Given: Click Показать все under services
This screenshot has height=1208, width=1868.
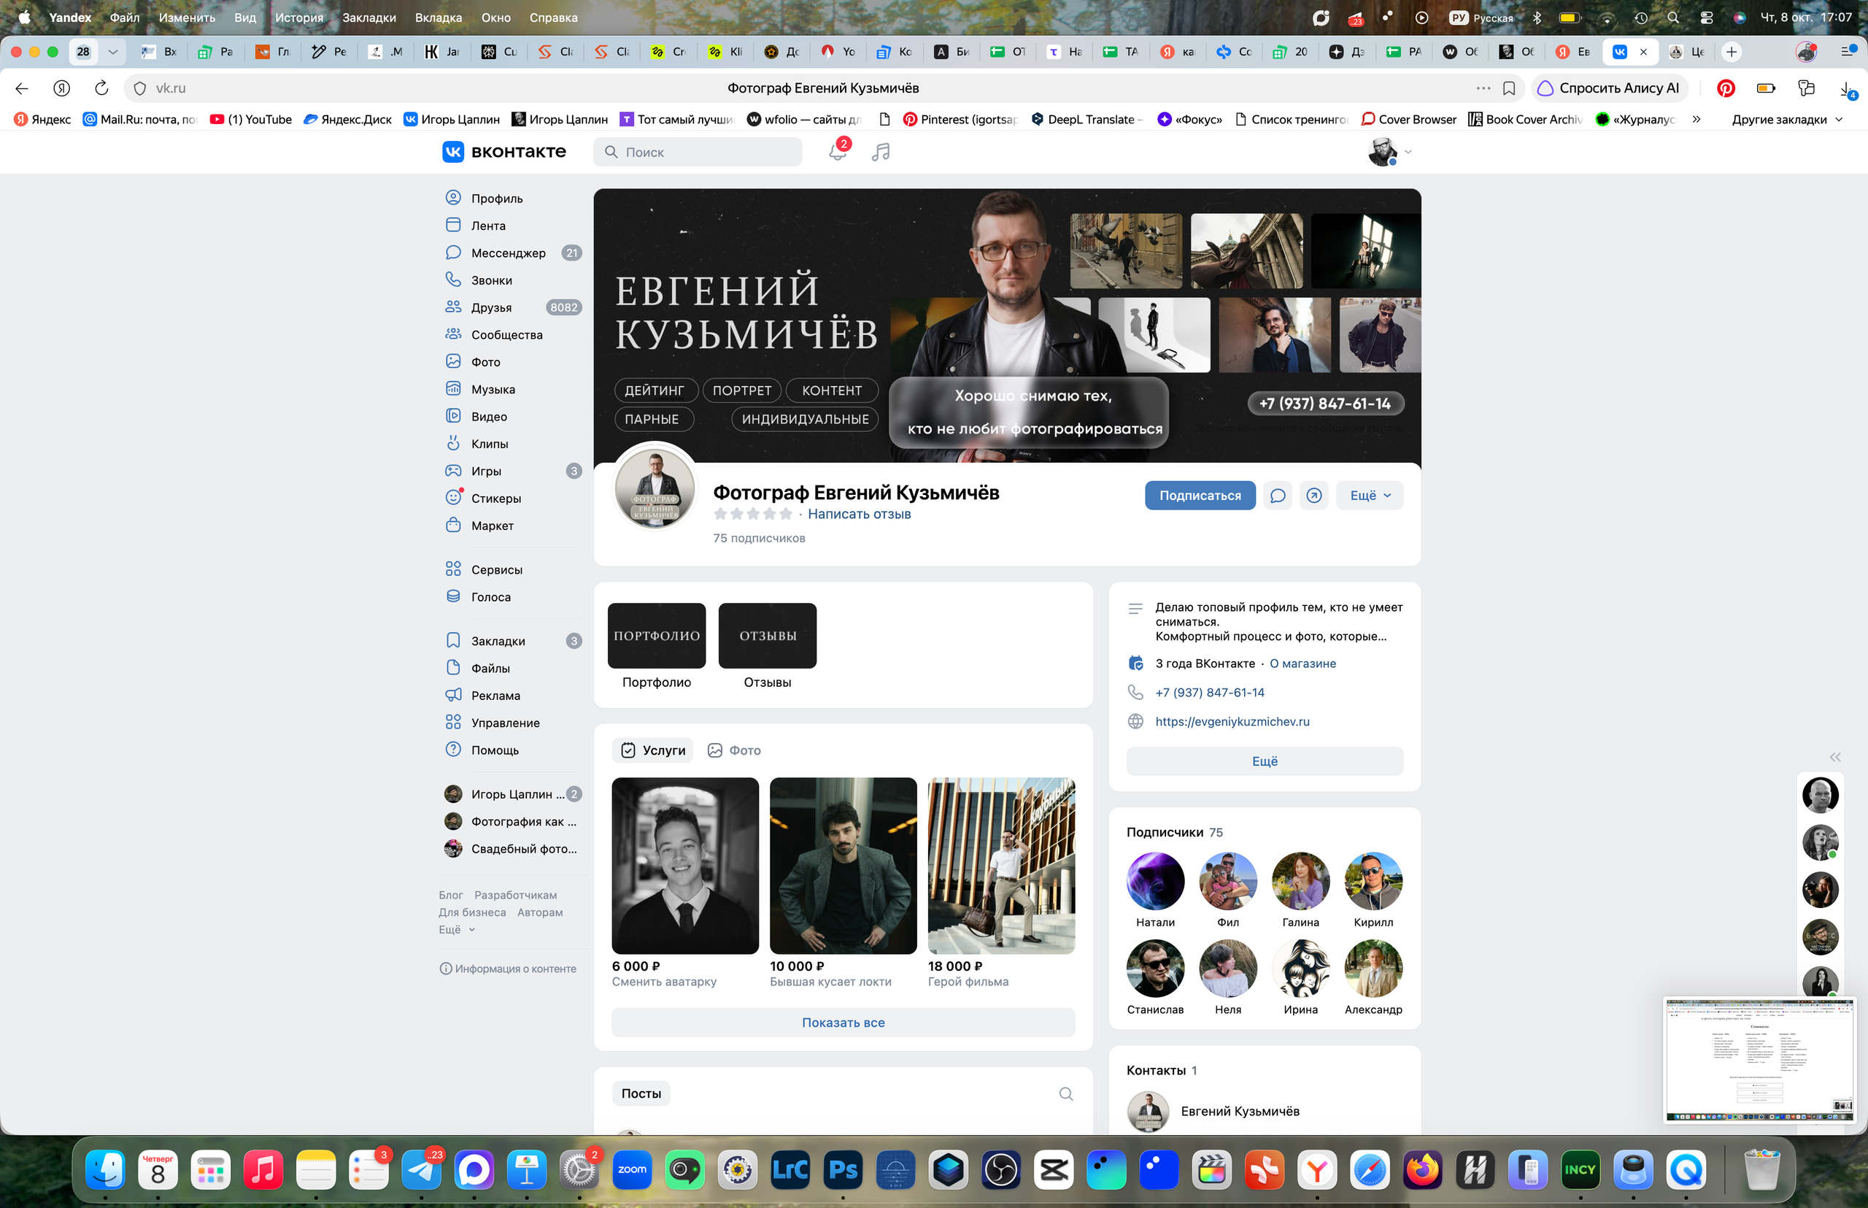Looking at the screenshot, I should tap(843, 1022).
